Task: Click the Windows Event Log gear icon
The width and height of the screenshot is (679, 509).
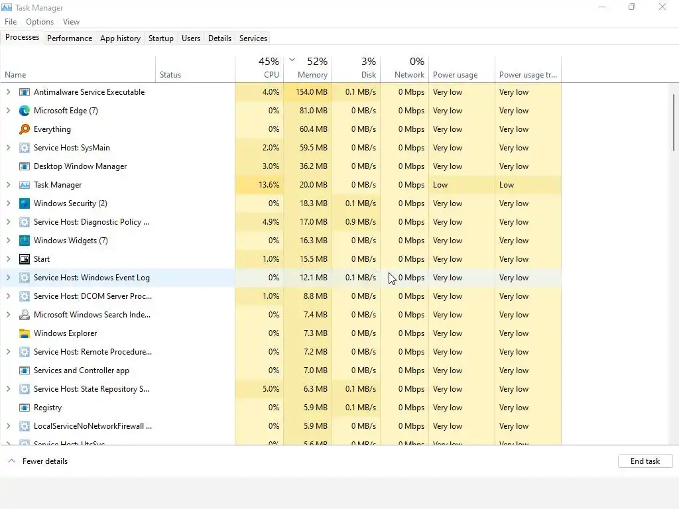Action: pos(25,278)
